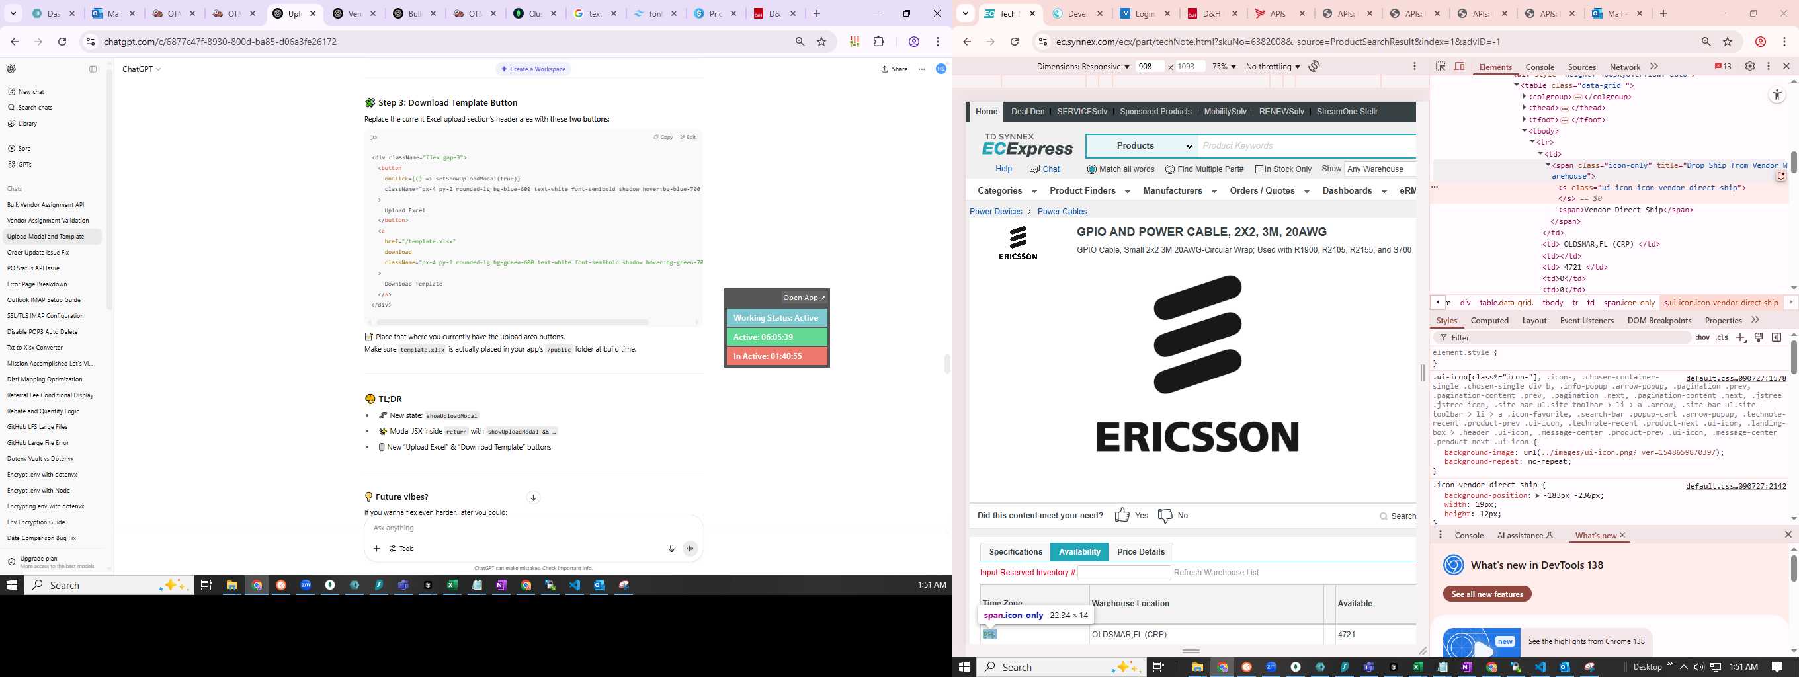Click the thumbs down No icon
The image size is (1799, 677).
(x=1165, y=516)
